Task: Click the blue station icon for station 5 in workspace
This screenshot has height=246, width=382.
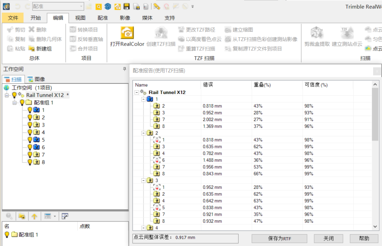Action: (x=36, y=140)
